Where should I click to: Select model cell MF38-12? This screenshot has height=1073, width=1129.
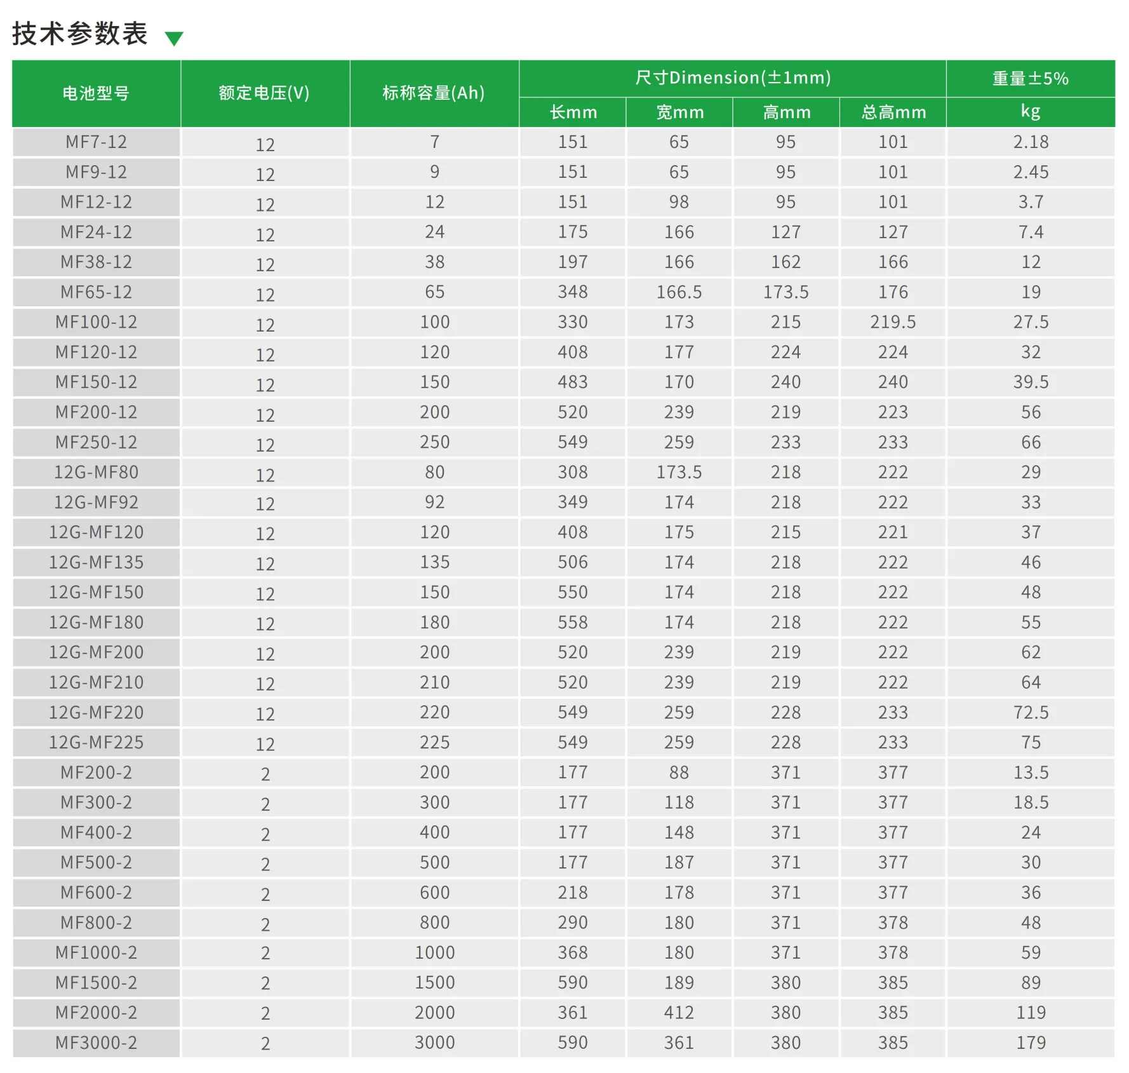(x=97, y=262)
